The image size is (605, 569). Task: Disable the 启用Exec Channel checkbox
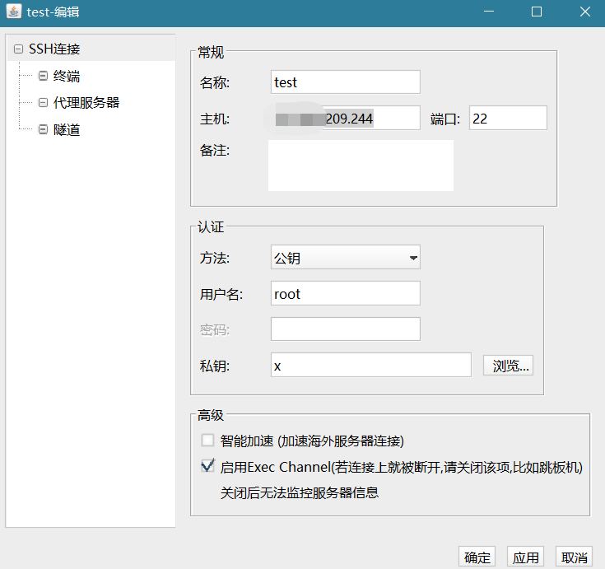207,466
